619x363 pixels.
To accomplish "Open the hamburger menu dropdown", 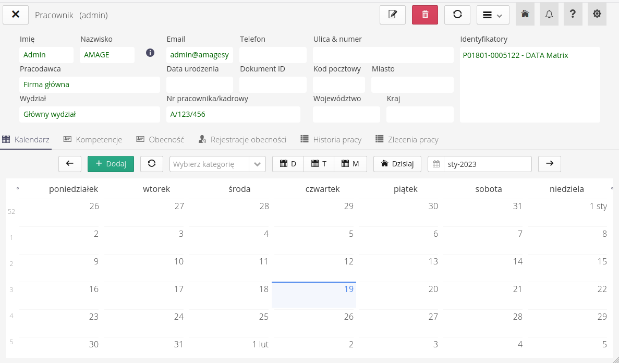I will pyautogui.click(x=493, y=15).
